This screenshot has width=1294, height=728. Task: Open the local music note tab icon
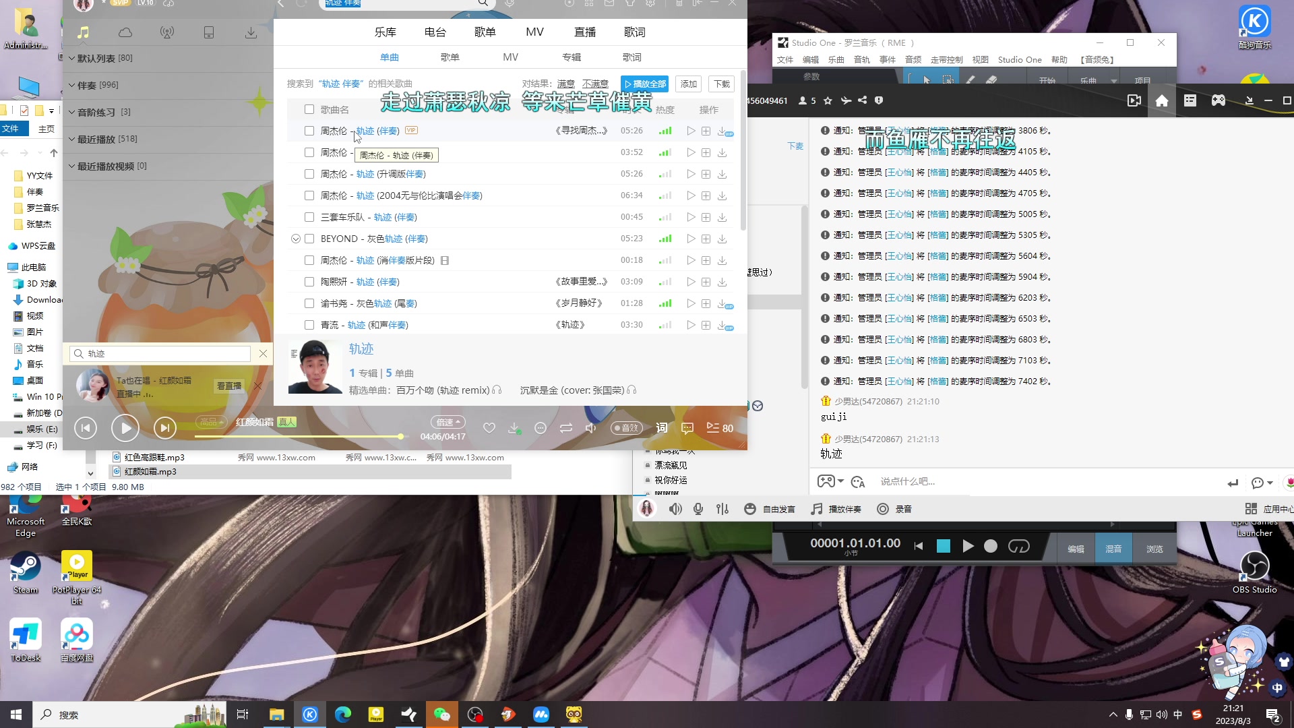tap(83, 32)
